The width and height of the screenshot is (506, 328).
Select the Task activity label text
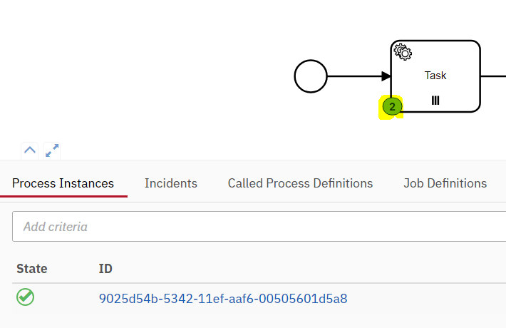(x=435, y=76)
